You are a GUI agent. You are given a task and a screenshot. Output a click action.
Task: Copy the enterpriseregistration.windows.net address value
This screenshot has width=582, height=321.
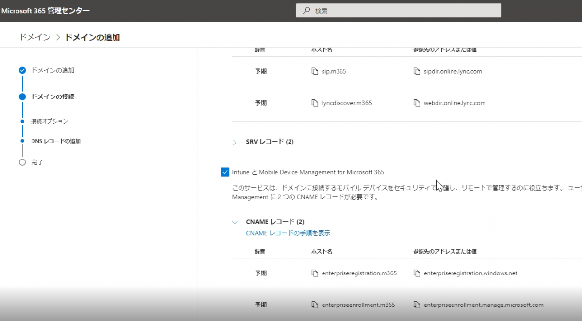[x=417, y=273]
